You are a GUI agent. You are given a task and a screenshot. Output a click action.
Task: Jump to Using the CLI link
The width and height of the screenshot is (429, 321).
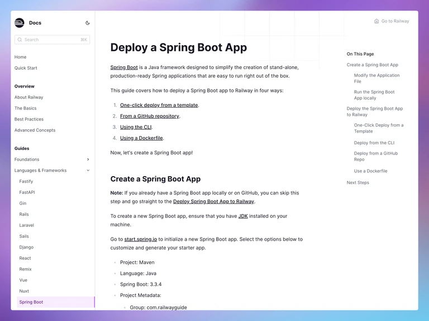(x=136, y=127)
